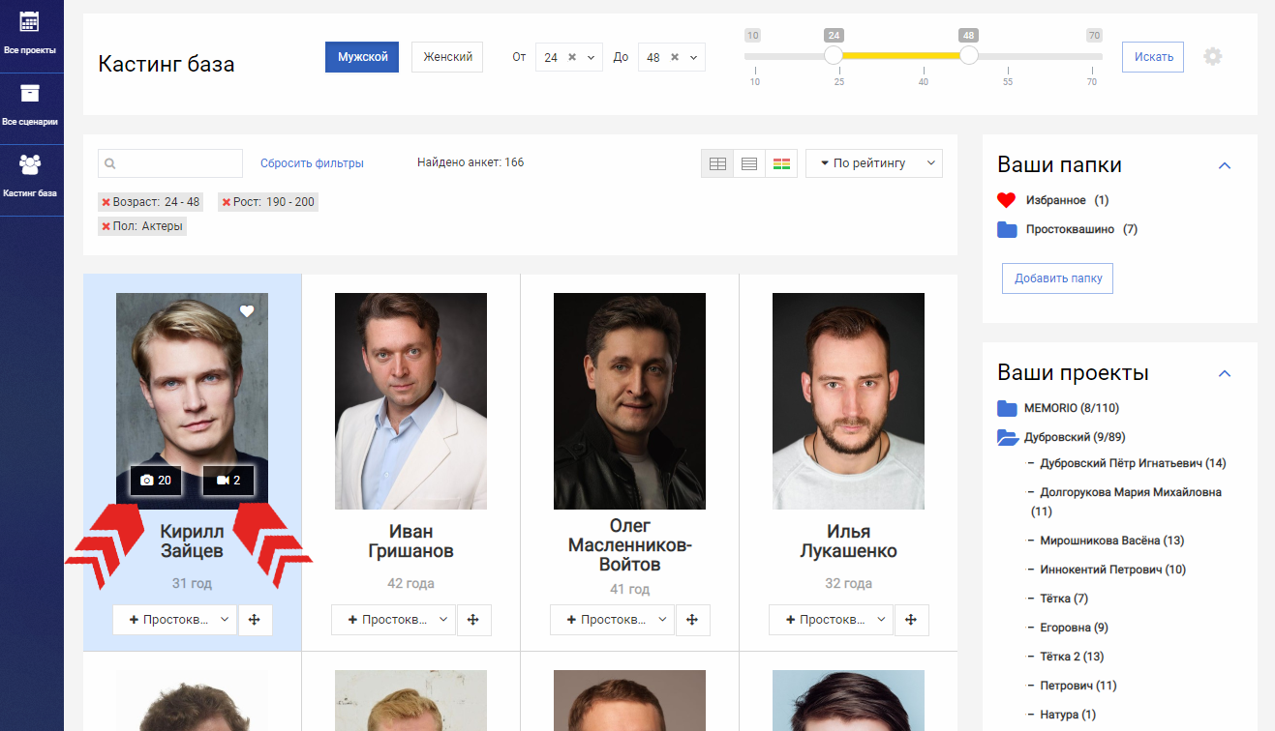
Task: Remove the Возраст 24 - 48 filter
Action: (x=106, y=202)
